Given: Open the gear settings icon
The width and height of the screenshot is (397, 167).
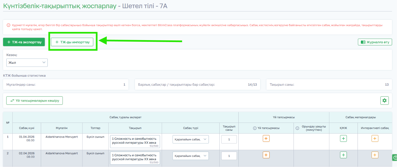Looking at the screenshot, I should click(385, 101).
